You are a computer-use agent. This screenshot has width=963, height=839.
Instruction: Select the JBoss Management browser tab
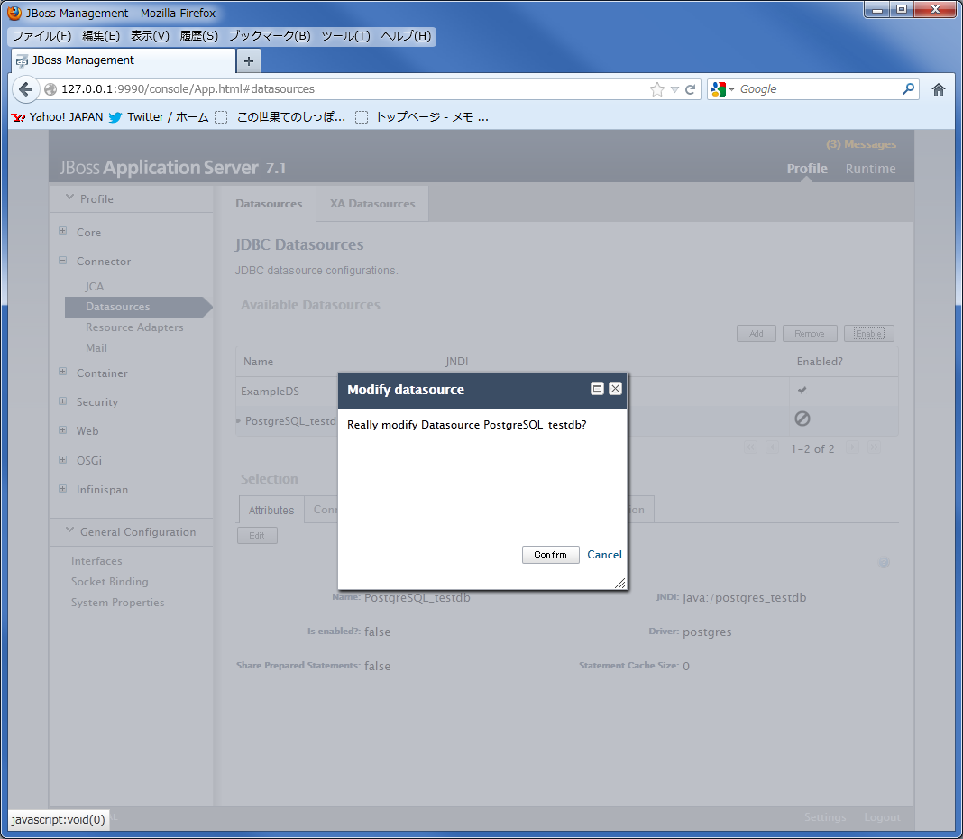click(123, 60)
